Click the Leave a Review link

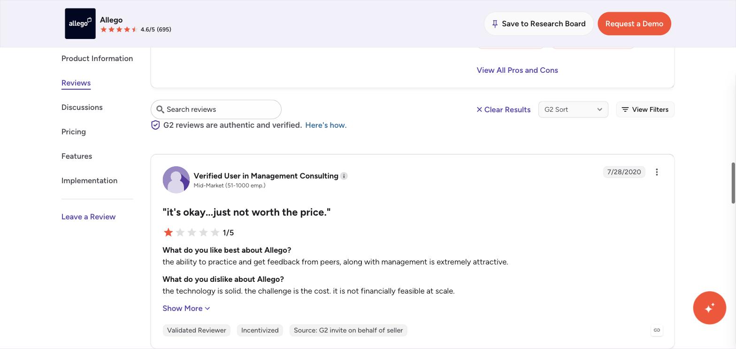click(x=89, y=217)
